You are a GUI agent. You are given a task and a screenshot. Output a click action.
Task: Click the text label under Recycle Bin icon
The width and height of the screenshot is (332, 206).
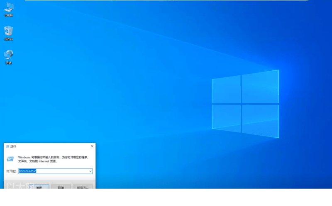pyautogui.click(x=9, y=39)
